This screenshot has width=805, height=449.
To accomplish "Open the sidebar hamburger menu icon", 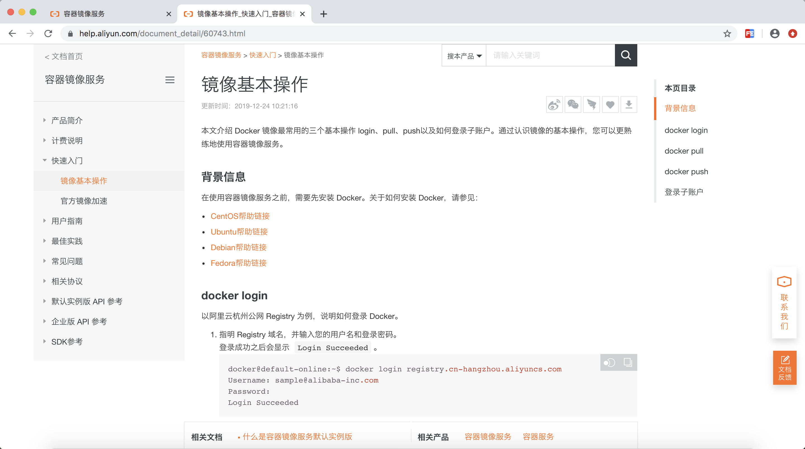I will pos(170,80).
